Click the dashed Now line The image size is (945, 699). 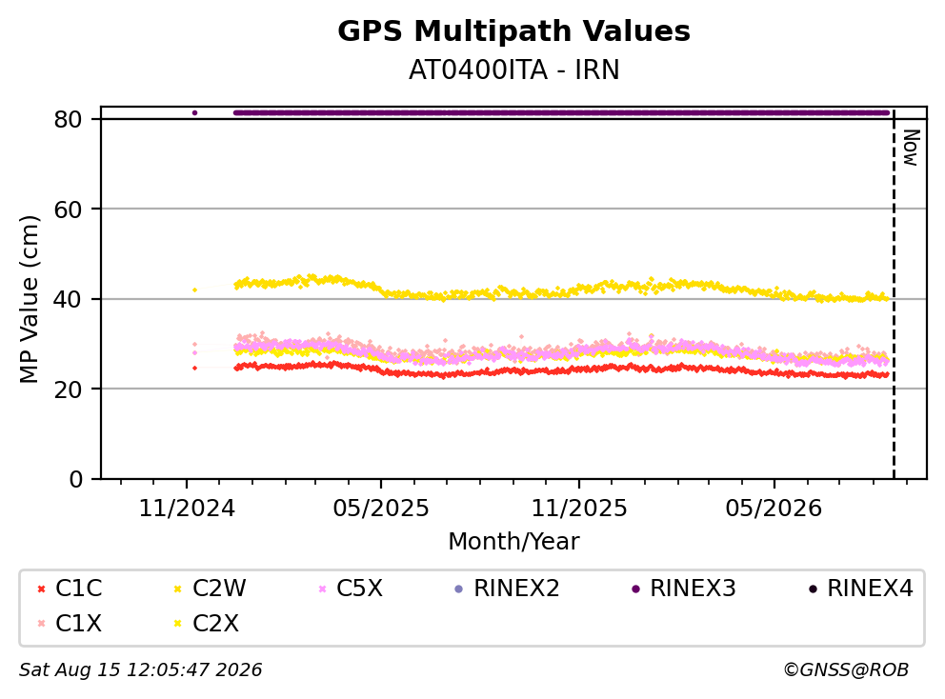click(x=894, y=295)
